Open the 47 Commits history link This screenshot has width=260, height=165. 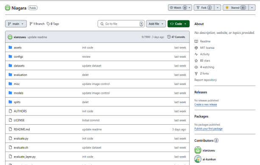pos(176,37)
